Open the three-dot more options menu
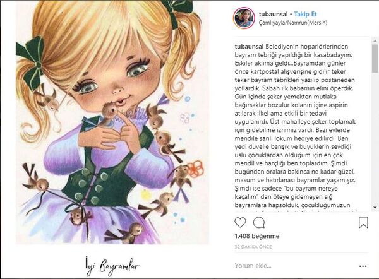Image resolution: width=379 pixels, height=279 pixels. point(363,266)
